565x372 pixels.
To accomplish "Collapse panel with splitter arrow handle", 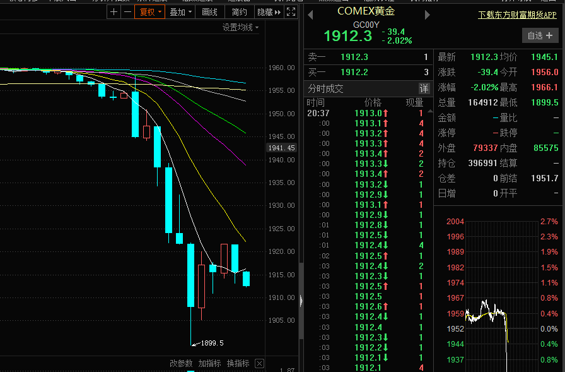I will [x=301, y=301].
